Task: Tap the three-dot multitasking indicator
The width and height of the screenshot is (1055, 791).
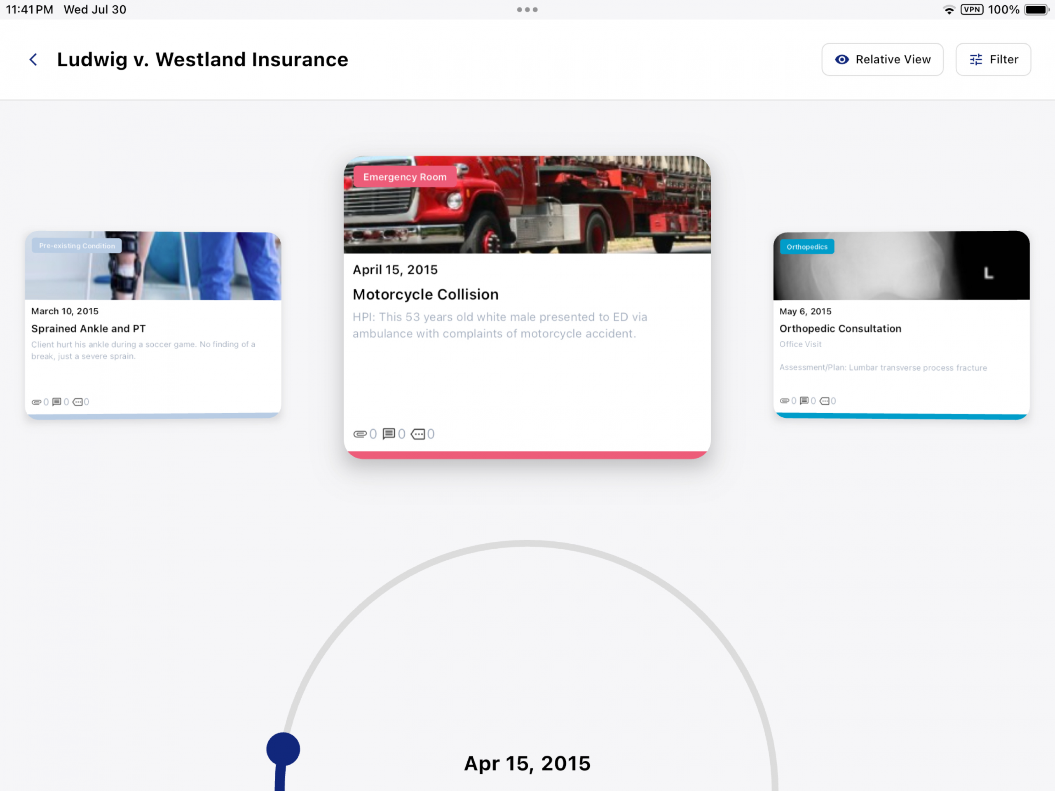Action: pyautogui.click(x=527, y=9)
